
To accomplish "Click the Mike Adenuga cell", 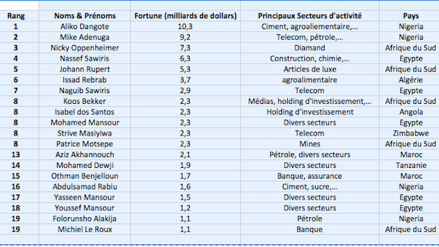I will (x=85, y=37).
